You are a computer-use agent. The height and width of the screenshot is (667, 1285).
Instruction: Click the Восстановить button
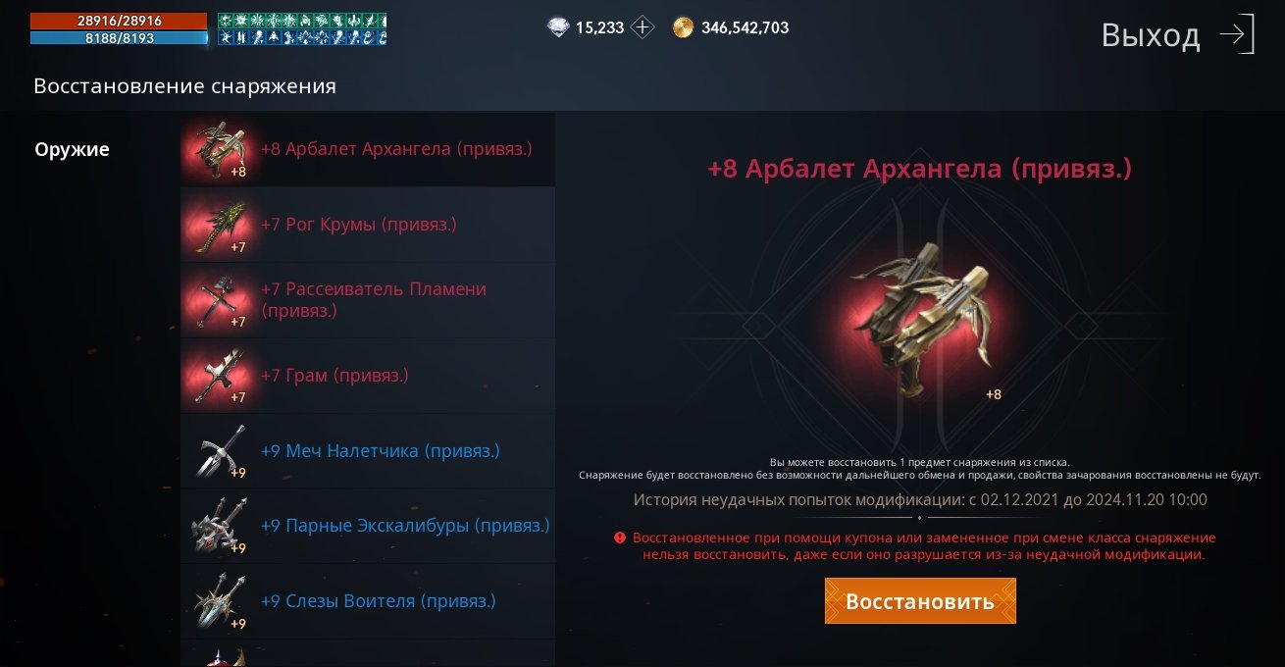920,601
